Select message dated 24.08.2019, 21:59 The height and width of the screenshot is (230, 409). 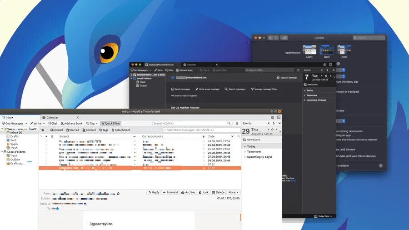pyautogui.click(x=140, y=141)
